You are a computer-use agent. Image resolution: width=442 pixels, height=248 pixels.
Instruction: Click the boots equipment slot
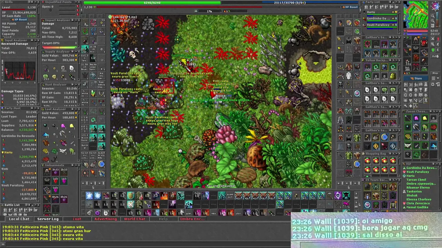point(416,67)
